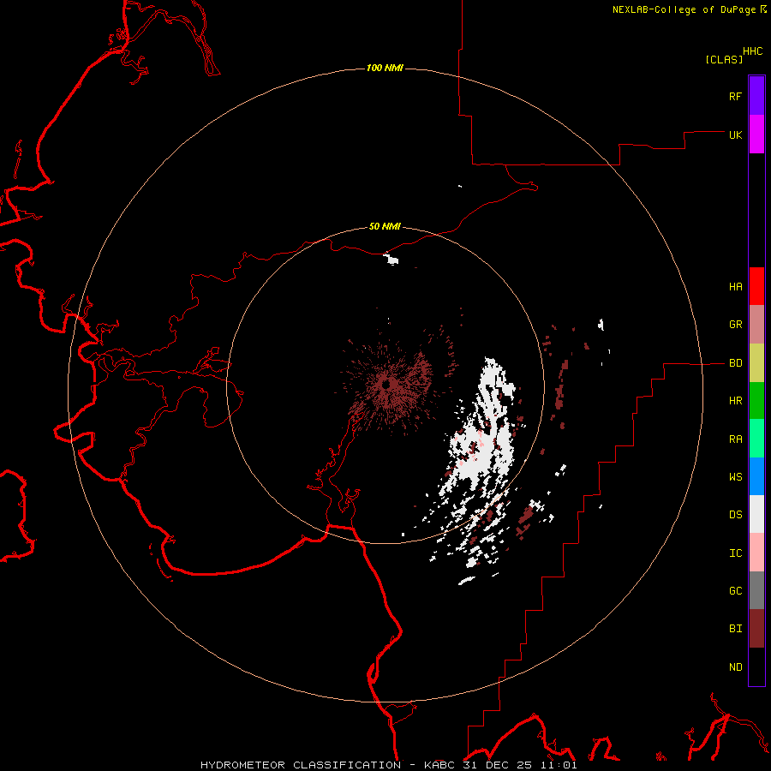Click the UK legend label
Screen dimensions: 771x771
[735, 134]
